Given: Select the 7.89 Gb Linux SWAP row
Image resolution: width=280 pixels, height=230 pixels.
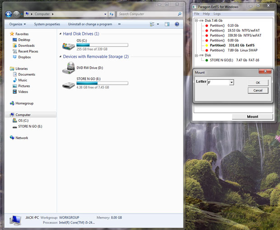Looking at the screenshot, I should pyautogui.click(x=233, y=50).
